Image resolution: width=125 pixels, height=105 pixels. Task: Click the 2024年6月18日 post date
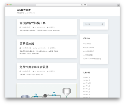[x=26, y=48]
